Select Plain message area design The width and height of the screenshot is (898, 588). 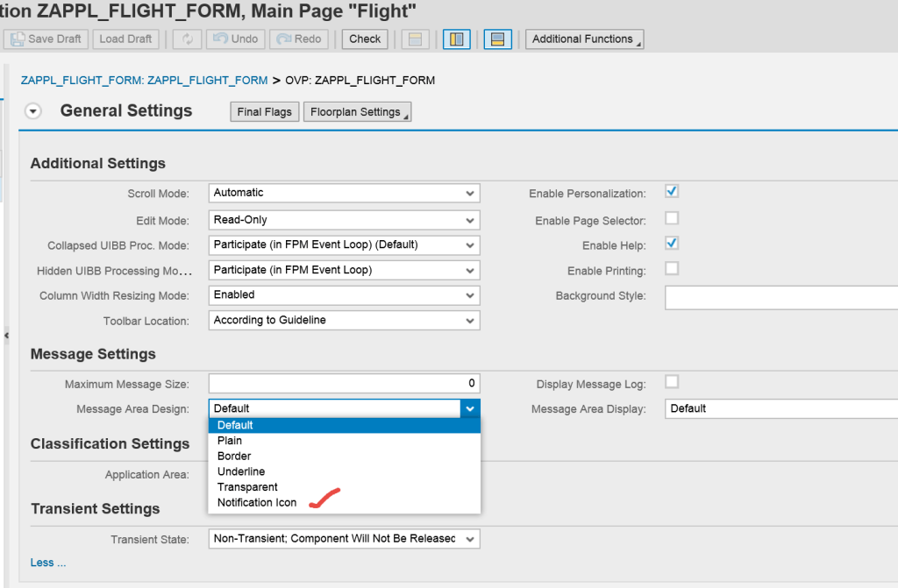tap(344, 440)
